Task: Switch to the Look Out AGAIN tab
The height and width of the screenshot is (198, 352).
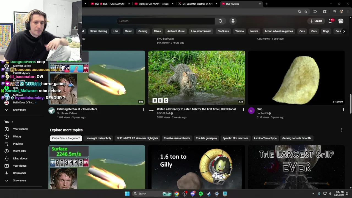Action: click(154, 4)
